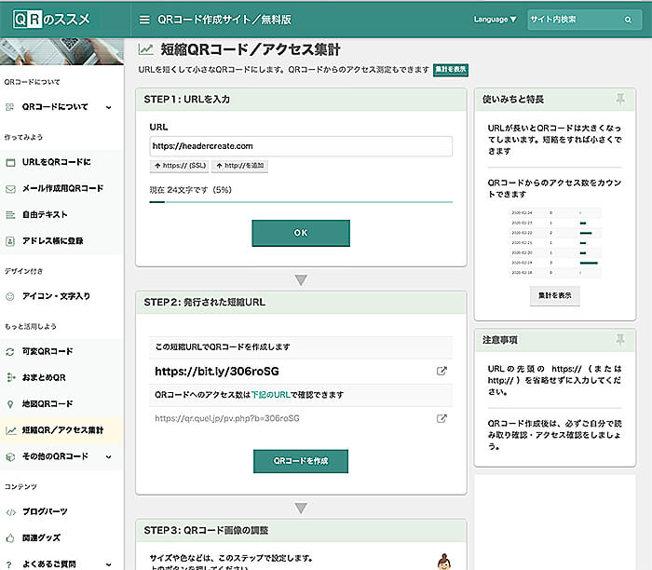
Task: Open the bit.ly short URL external-link icon
Action: coord(441,371)
